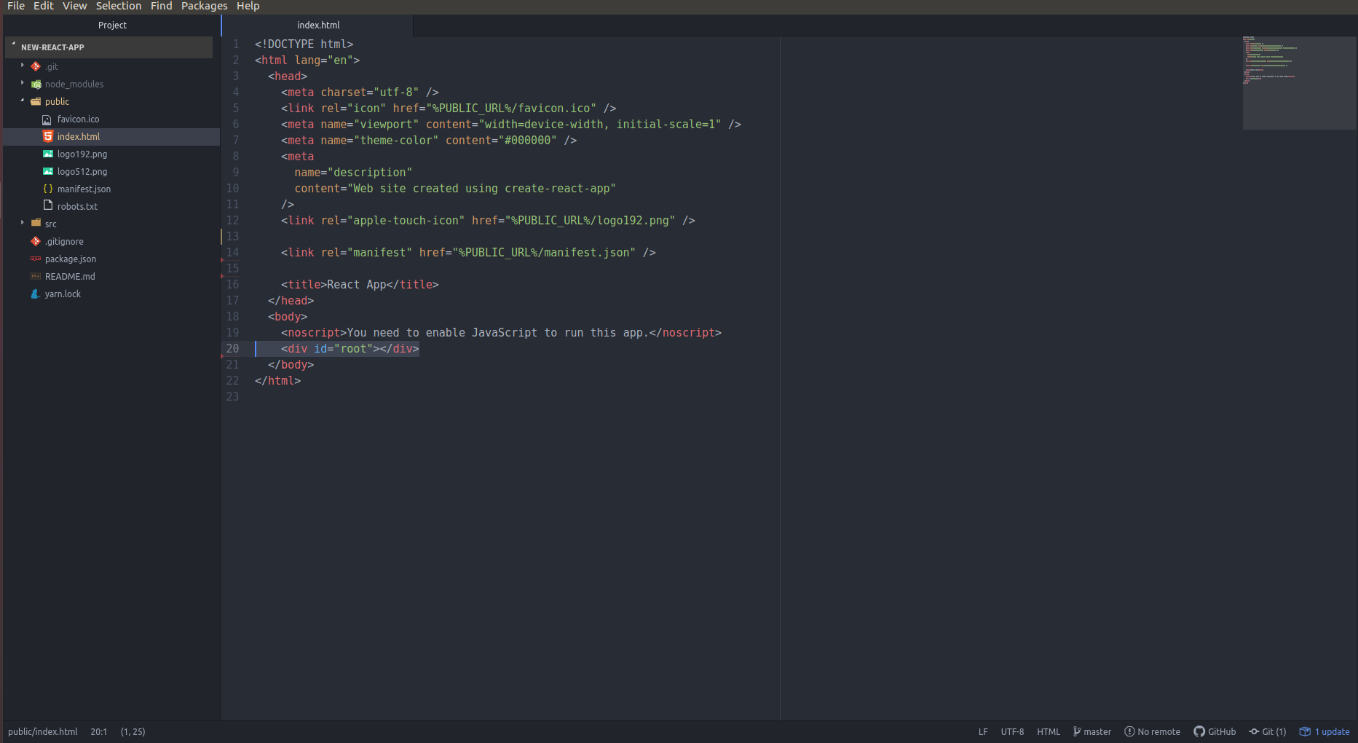Click the yarn.lock yarn icon
This screenshot has height=743, width=1358.
(36, 294)
